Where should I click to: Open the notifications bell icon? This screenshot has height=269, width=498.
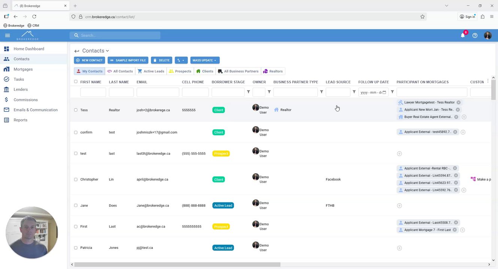[463, 35]
